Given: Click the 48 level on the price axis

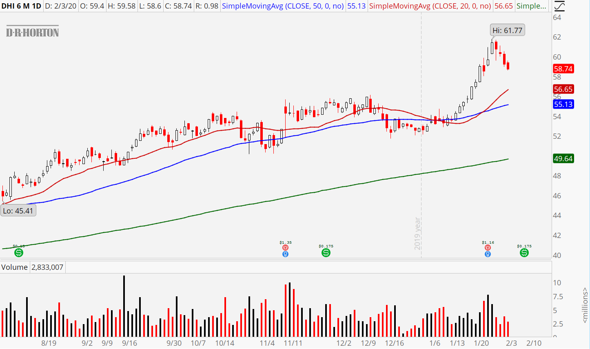Looking at the screenshot, I should 557,176.
